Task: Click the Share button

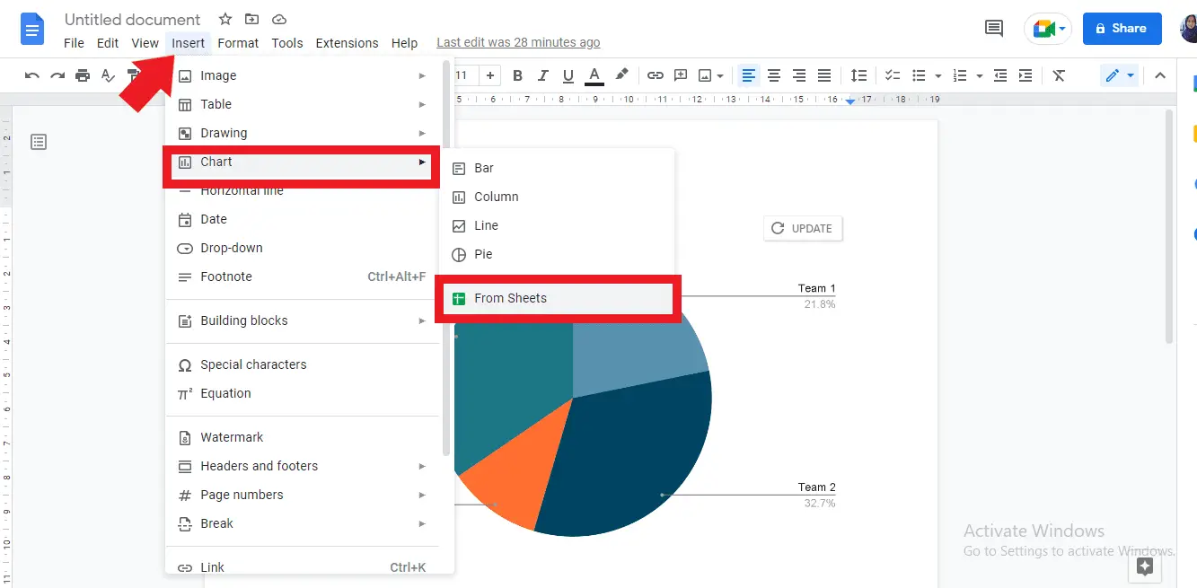Action: 1122,28
